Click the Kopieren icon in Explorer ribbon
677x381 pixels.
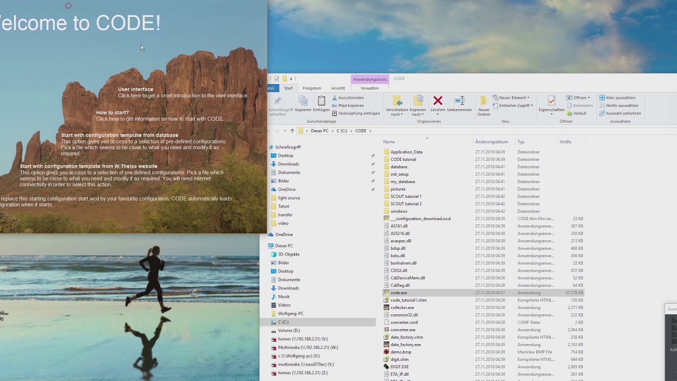point(303,101)
